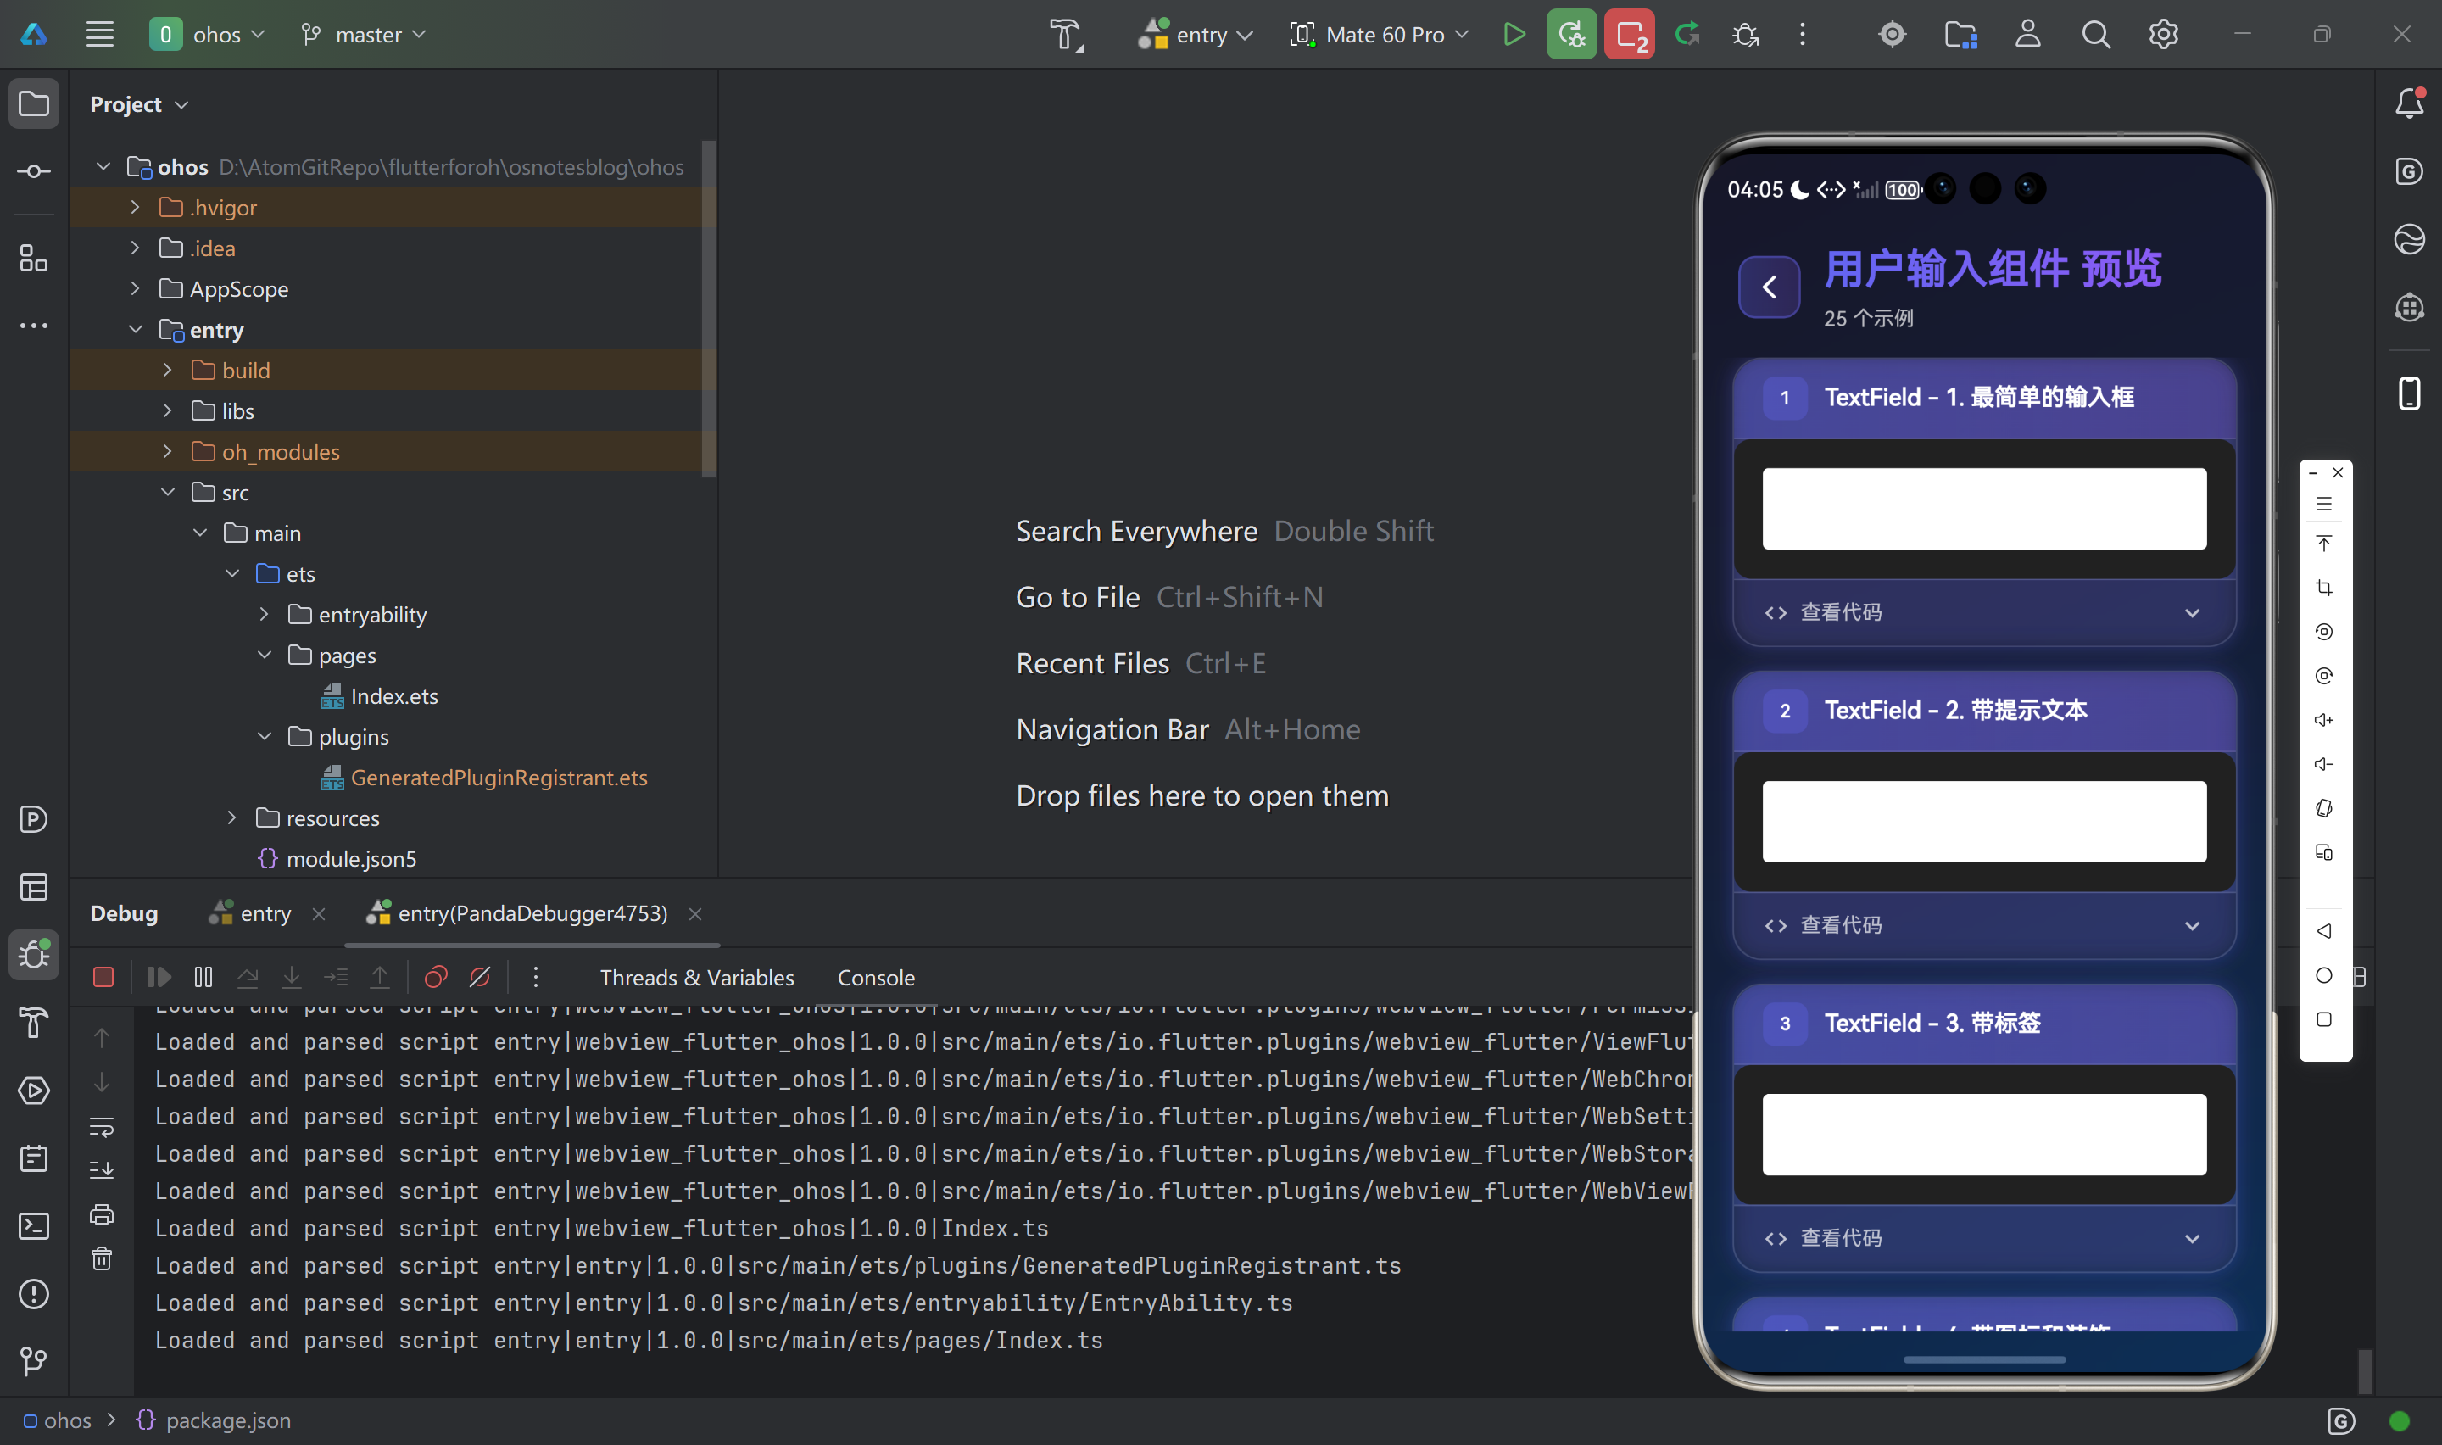Open the Terminal tool window icon
2442x1445 pixels.
(34, 1226)
